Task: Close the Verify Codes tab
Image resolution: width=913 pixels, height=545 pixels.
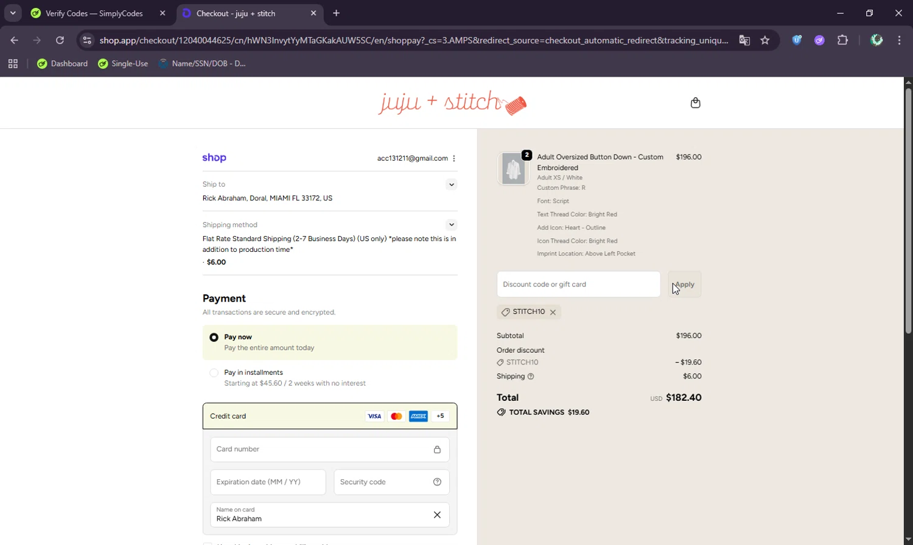Action: [163, 13]
